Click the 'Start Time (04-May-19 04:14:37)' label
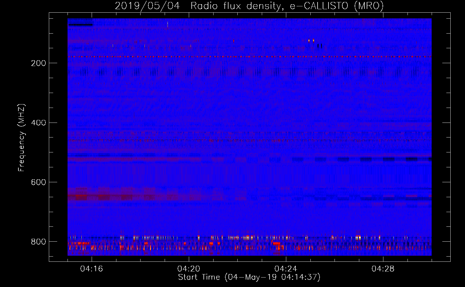 (249, 277)
